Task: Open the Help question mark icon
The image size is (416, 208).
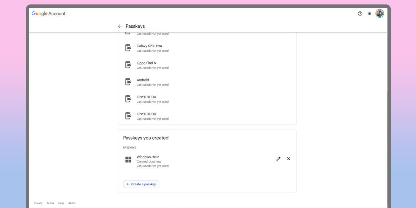Action: click(x=360, y=14)
